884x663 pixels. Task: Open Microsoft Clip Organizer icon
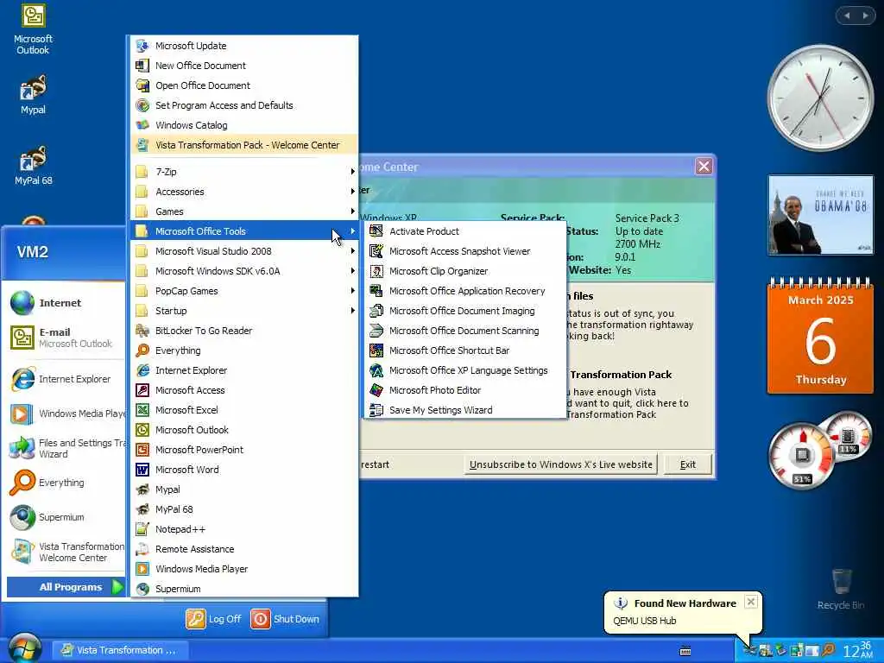(376, 271)
